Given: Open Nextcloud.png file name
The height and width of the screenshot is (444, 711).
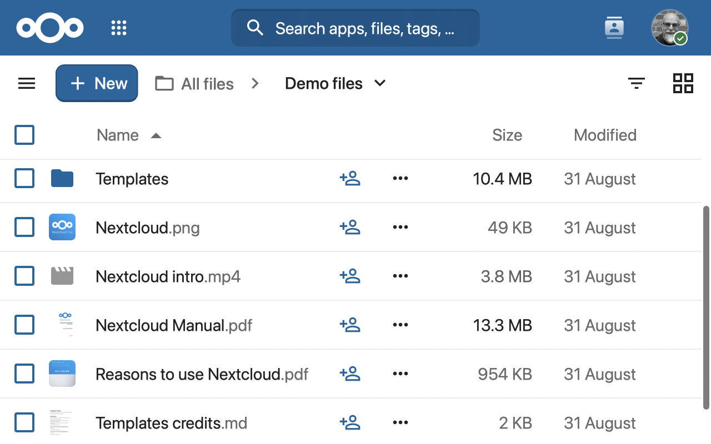Looking at the screenshot, I should pos(148,228).
